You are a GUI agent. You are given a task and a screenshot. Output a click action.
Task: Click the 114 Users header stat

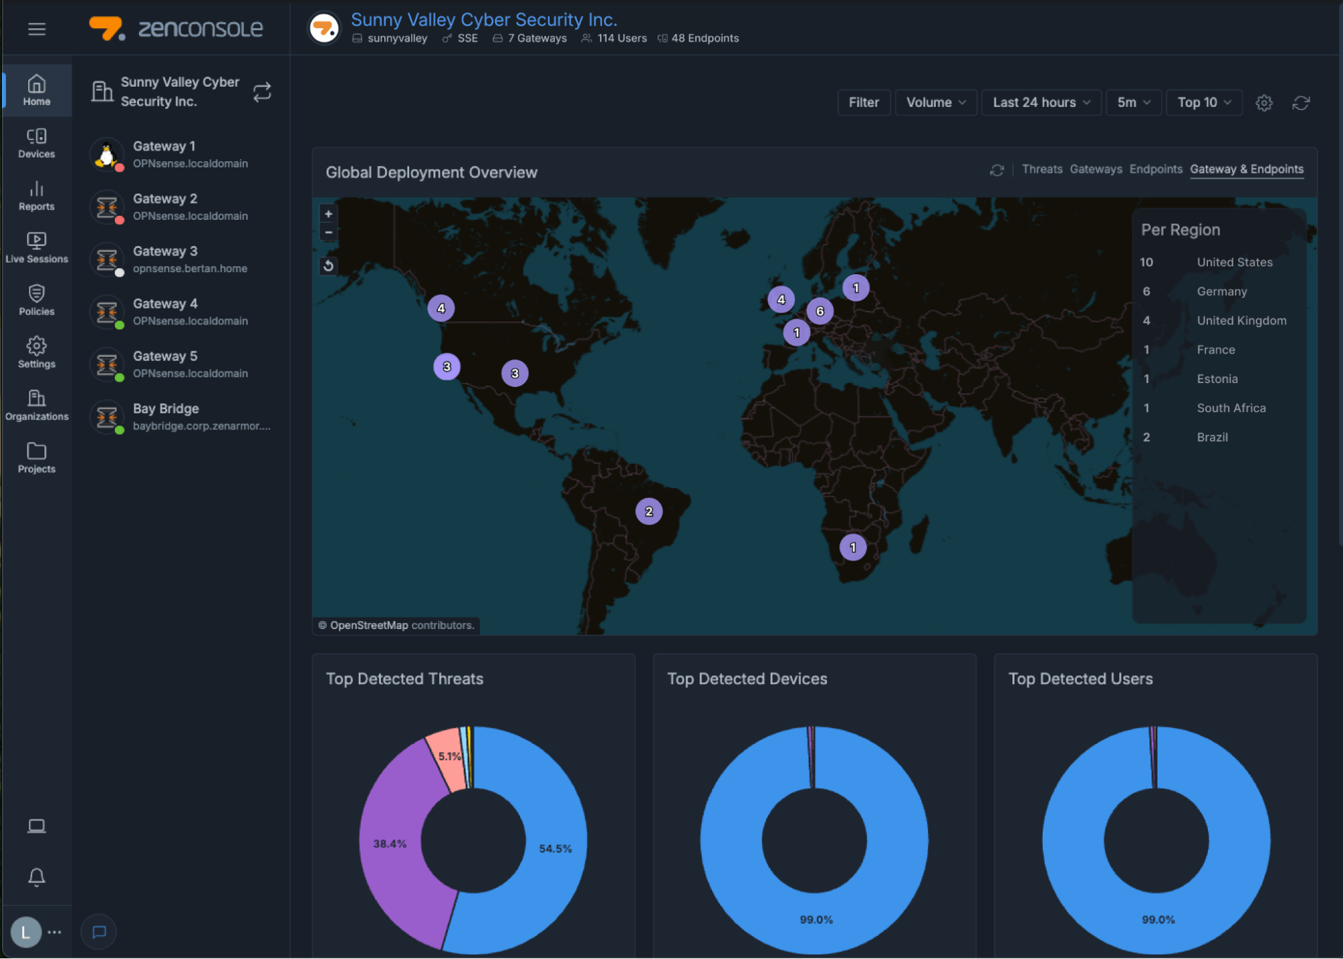tap(614, 38)
